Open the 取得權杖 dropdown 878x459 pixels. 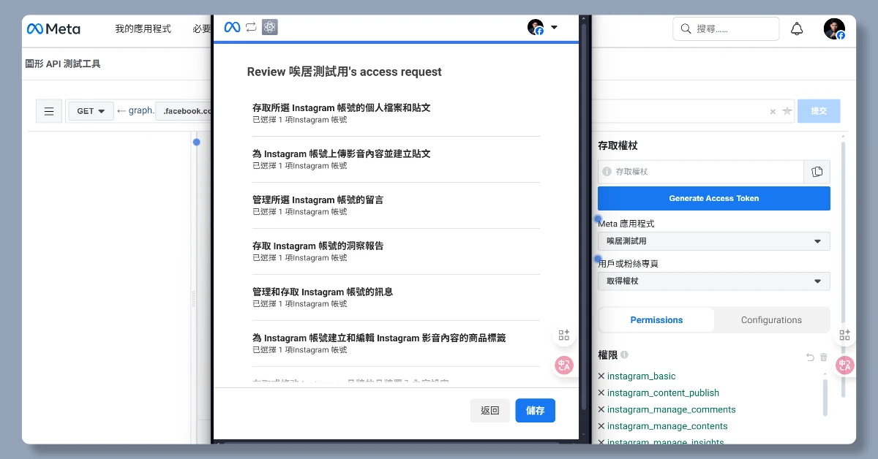714,281
